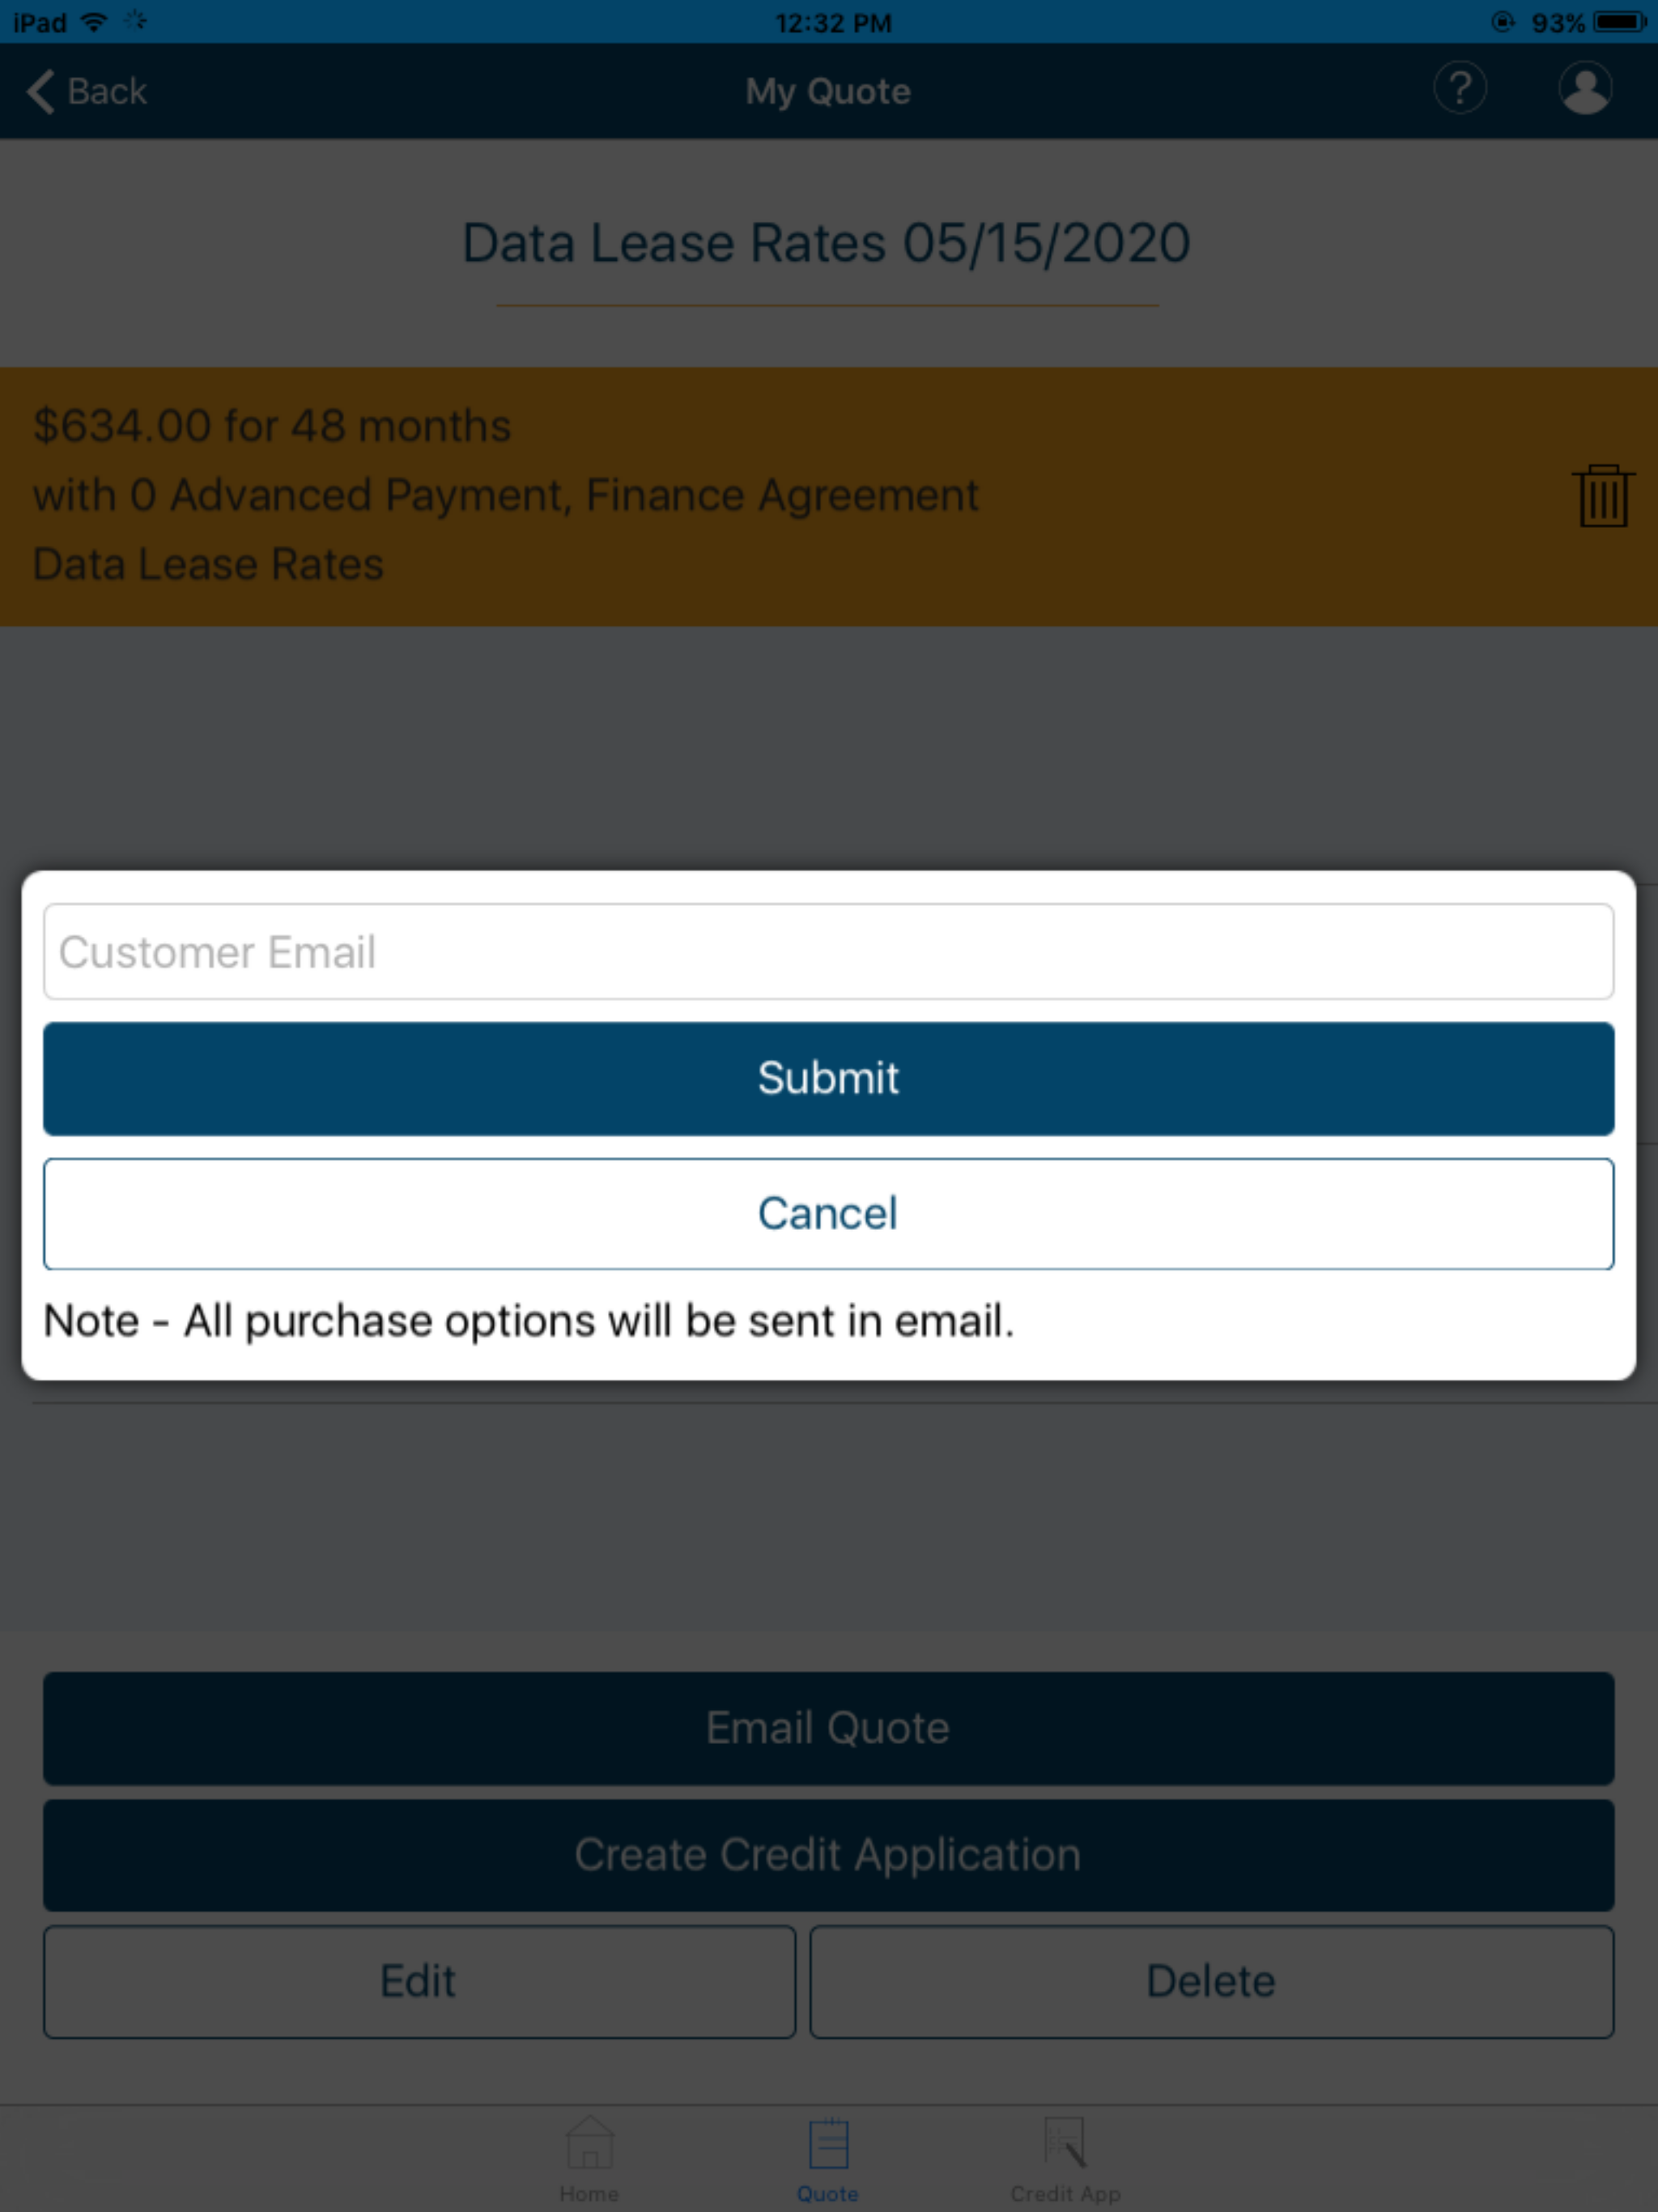Cancel the email dialog

tap(827, 1213)
